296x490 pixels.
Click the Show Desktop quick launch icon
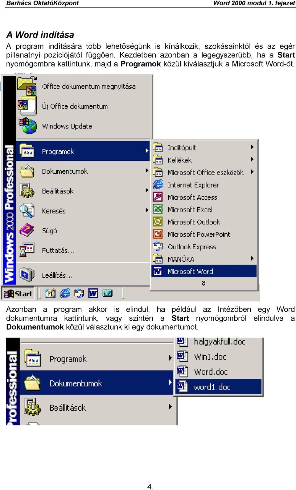50,293
